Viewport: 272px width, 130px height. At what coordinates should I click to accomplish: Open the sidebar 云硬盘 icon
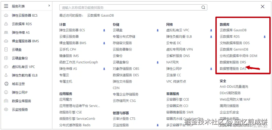click(x=6, y=50)
